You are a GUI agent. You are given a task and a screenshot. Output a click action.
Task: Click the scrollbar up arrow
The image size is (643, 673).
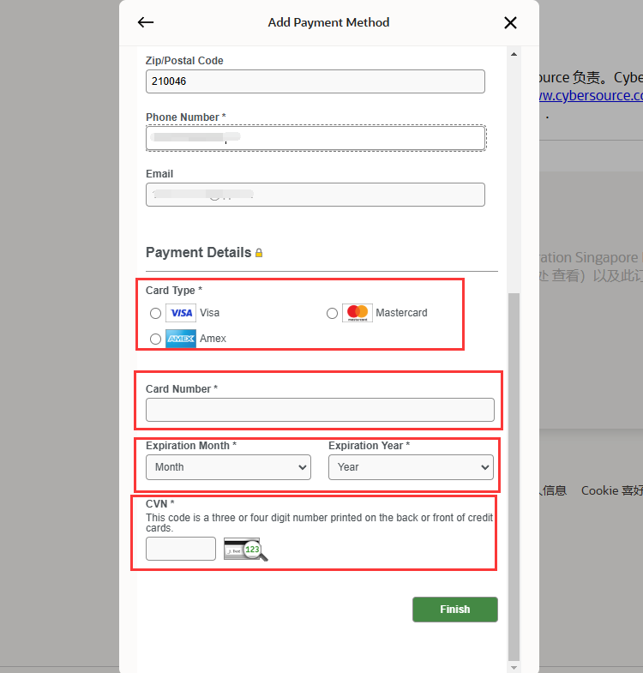click(514, 54)
